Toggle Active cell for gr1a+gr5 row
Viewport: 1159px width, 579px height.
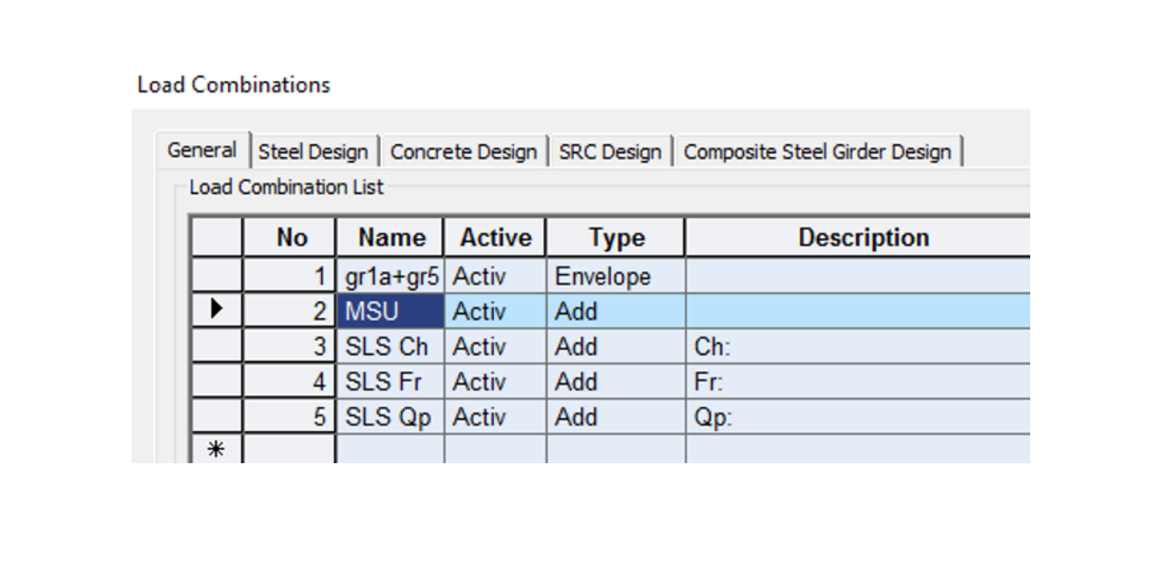(495, 277)
